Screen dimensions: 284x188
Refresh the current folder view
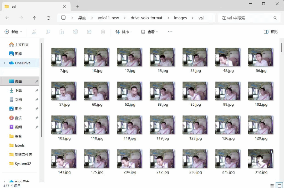48,18
